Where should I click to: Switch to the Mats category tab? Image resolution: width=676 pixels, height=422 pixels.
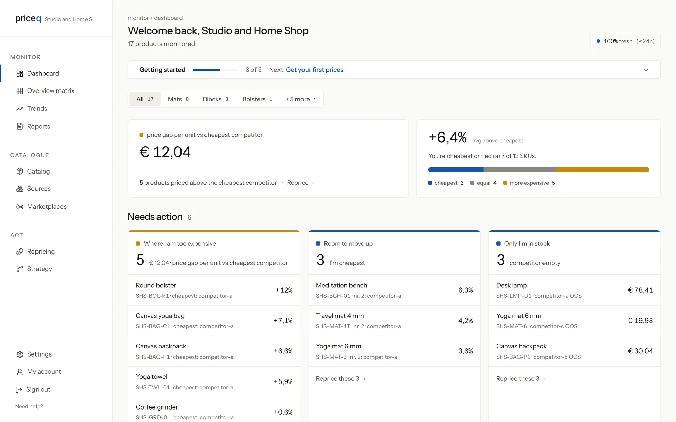178,99
